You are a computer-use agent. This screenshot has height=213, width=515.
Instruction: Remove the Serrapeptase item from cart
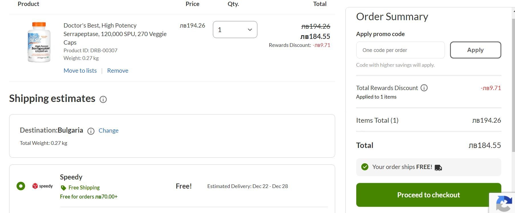pos(118,70)
